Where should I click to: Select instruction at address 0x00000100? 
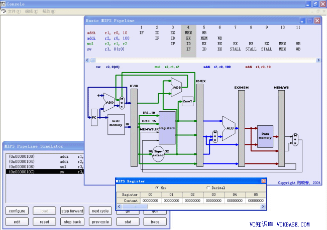tap(45, 156)
